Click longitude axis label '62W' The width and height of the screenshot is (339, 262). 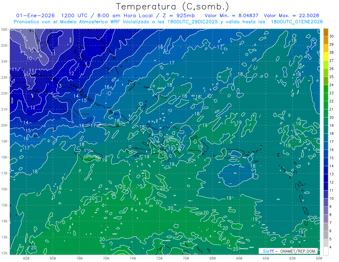[292, 258]
